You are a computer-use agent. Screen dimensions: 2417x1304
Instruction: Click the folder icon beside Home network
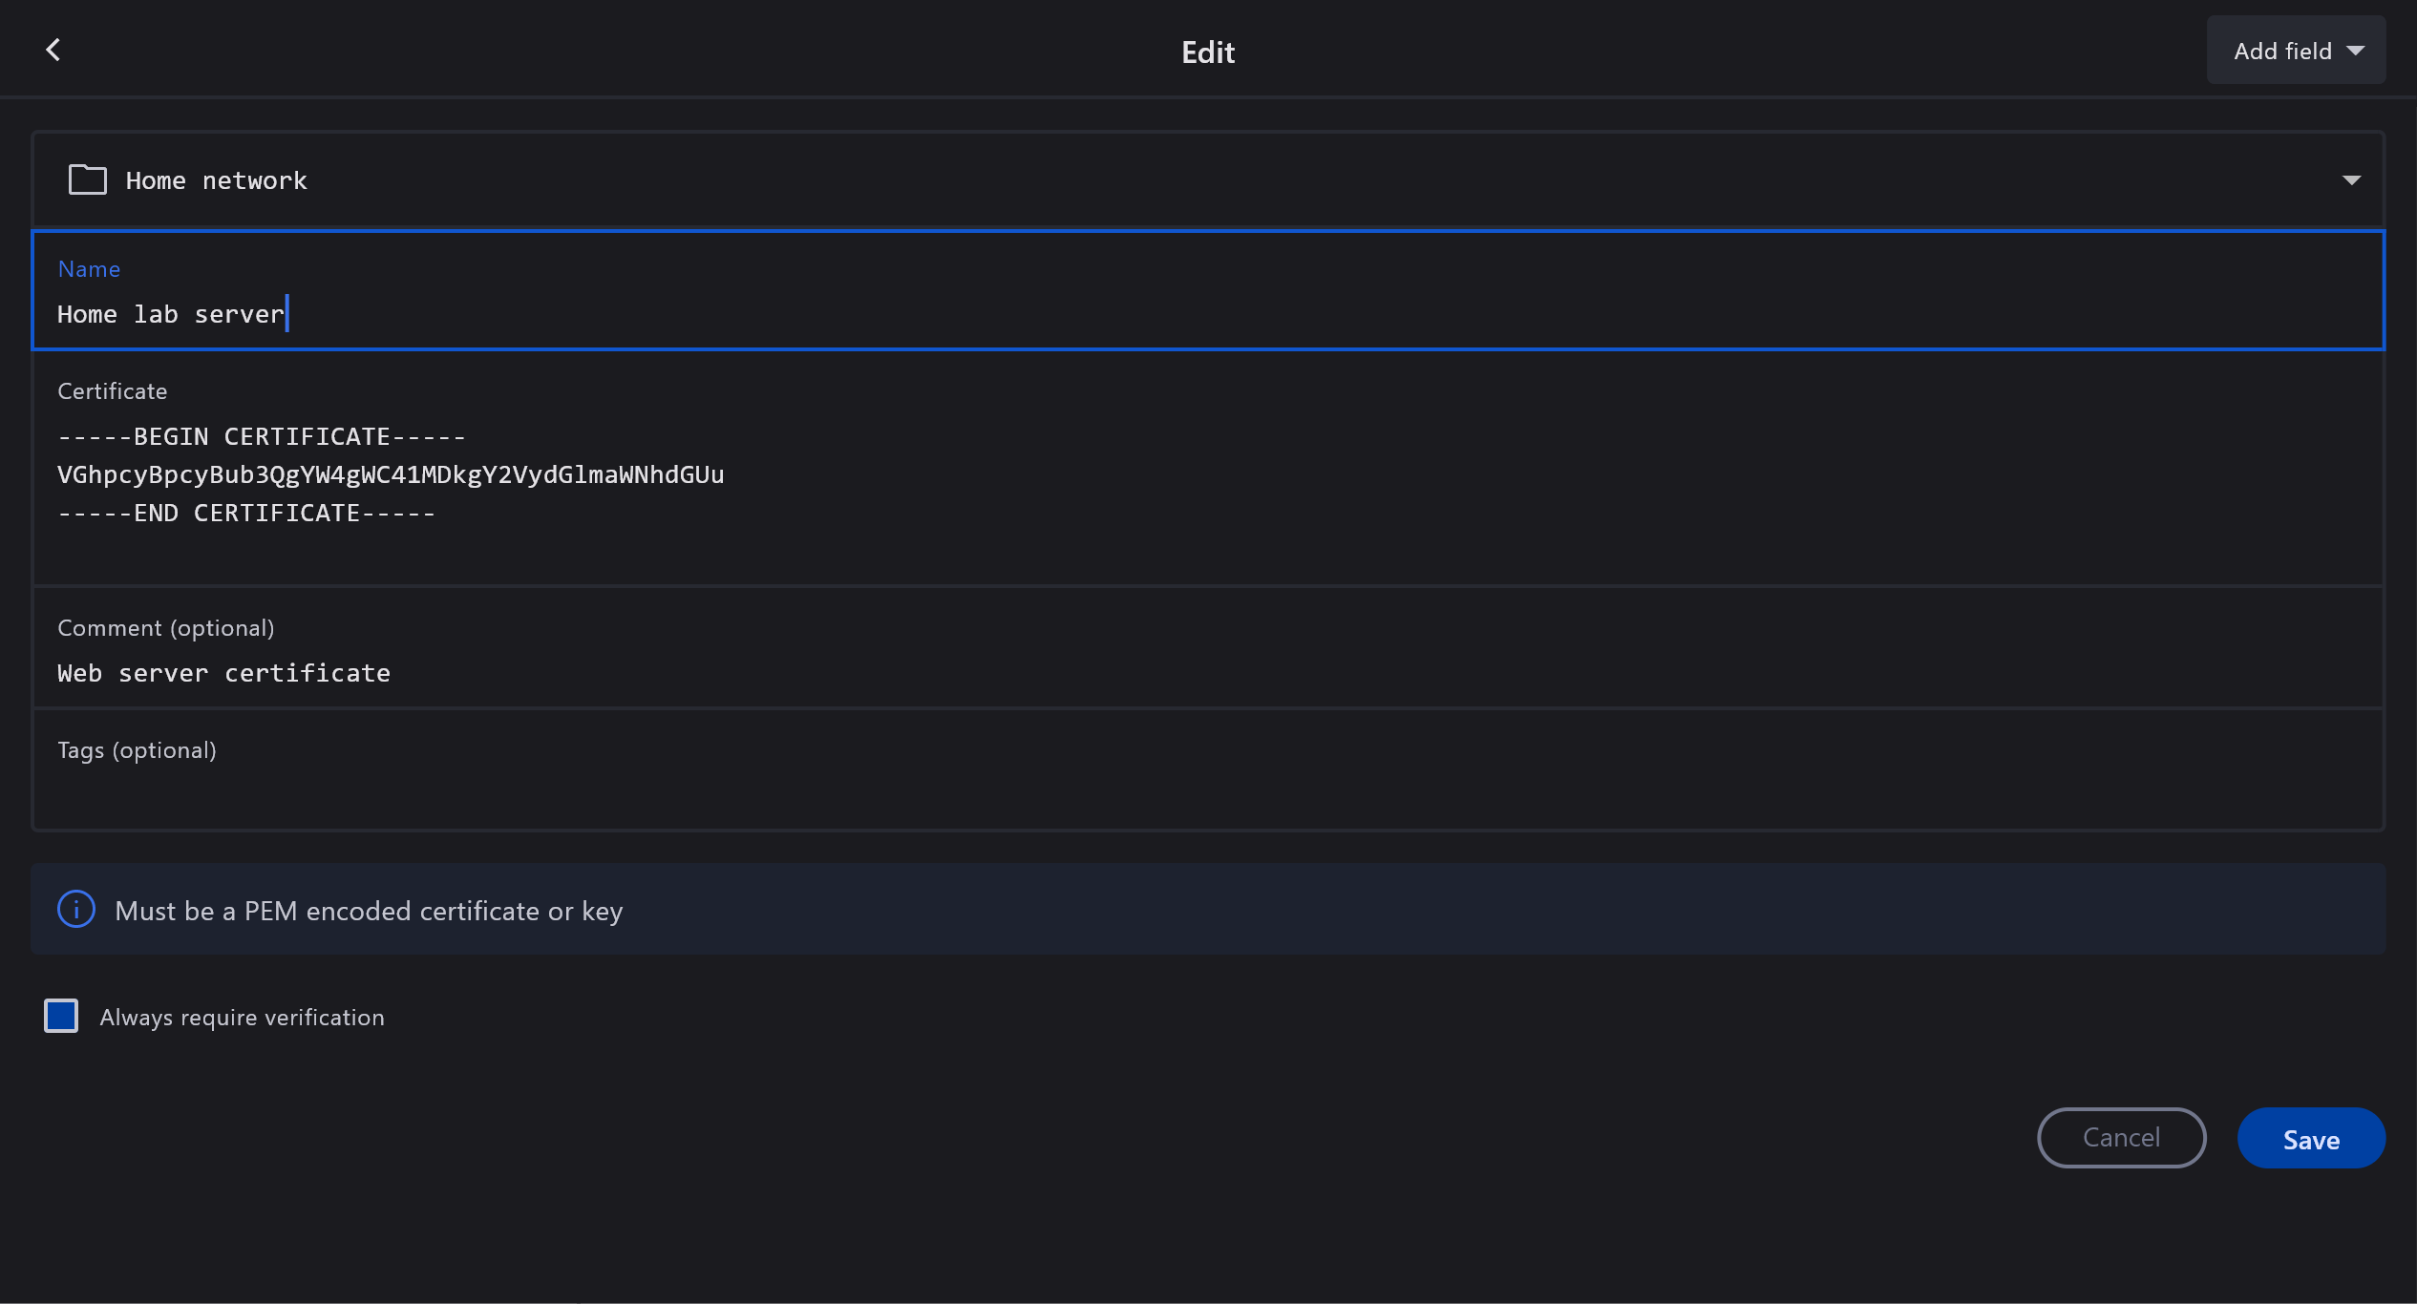(x=88, y=179)
